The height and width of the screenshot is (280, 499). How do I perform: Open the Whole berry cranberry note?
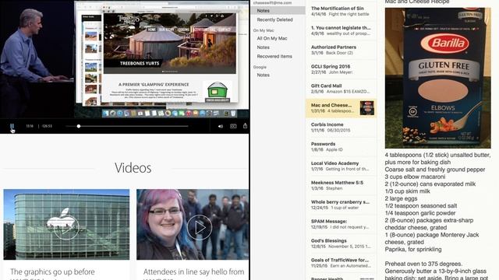(342, 205)
